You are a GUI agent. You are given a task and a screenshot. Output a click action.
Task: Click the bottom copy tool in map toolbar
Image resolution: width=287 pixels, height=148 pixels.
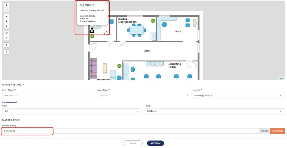(7, 52)
